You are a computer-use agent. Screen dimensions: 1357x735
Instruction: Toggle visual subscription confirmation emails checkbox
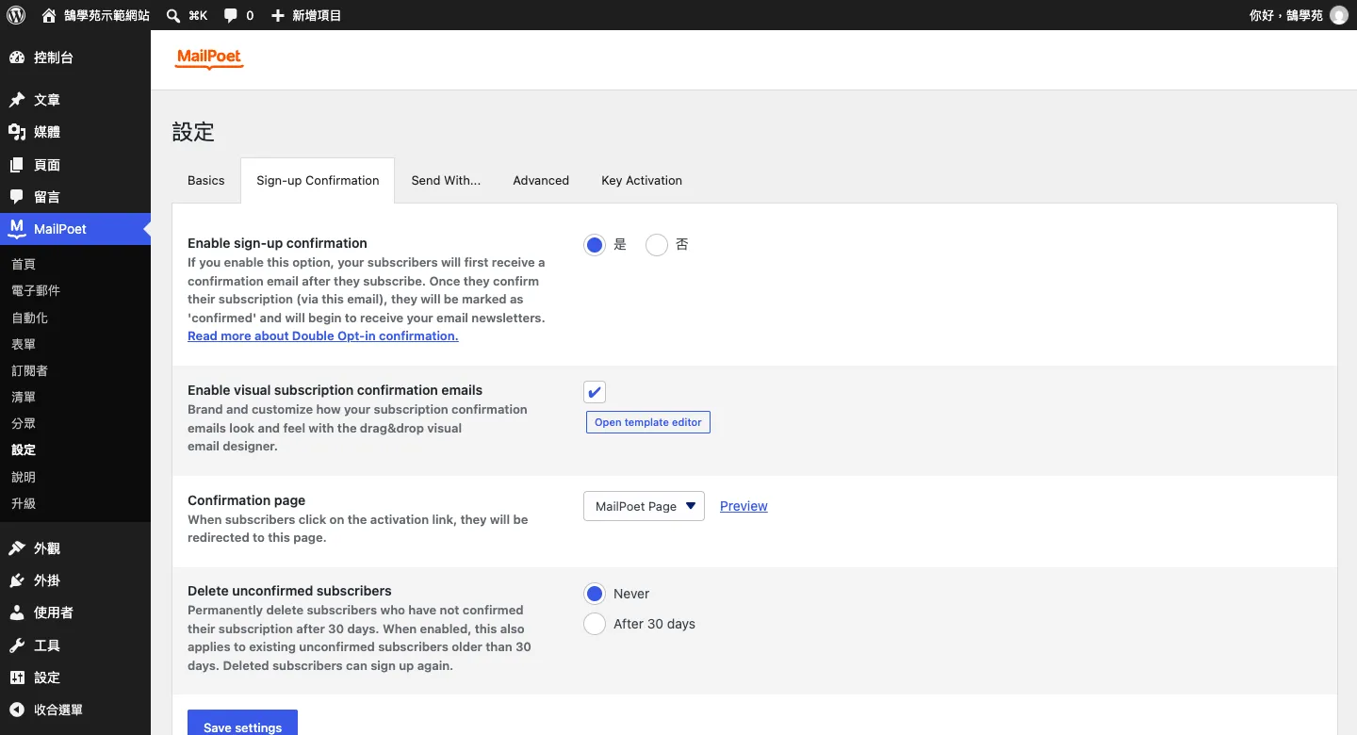[595, 392]
